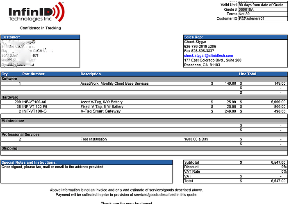This screenshot has width=289, height=205.
Task: Click 'V-Tag Smart Gateway' description
Action: 100,111
